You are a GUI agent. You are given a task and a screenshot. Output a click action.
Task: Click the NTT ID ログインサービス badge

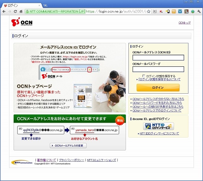point(159,126)
